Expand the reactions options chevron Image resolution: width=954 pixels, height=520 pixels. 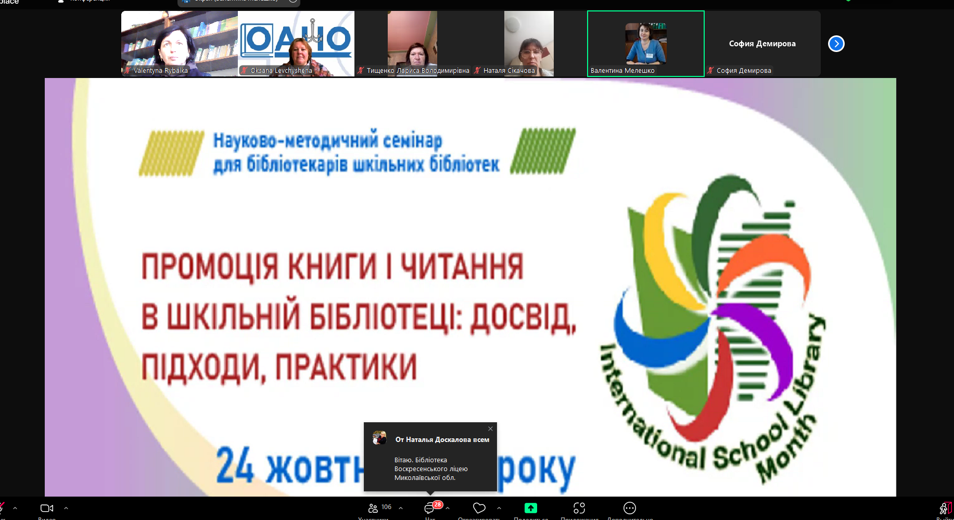click(x=499, y=508)
